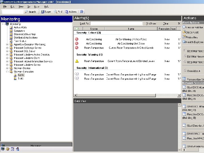Run Resolve HVAC task
Viewport: 204px width, 153px height.
coord(193,138)
